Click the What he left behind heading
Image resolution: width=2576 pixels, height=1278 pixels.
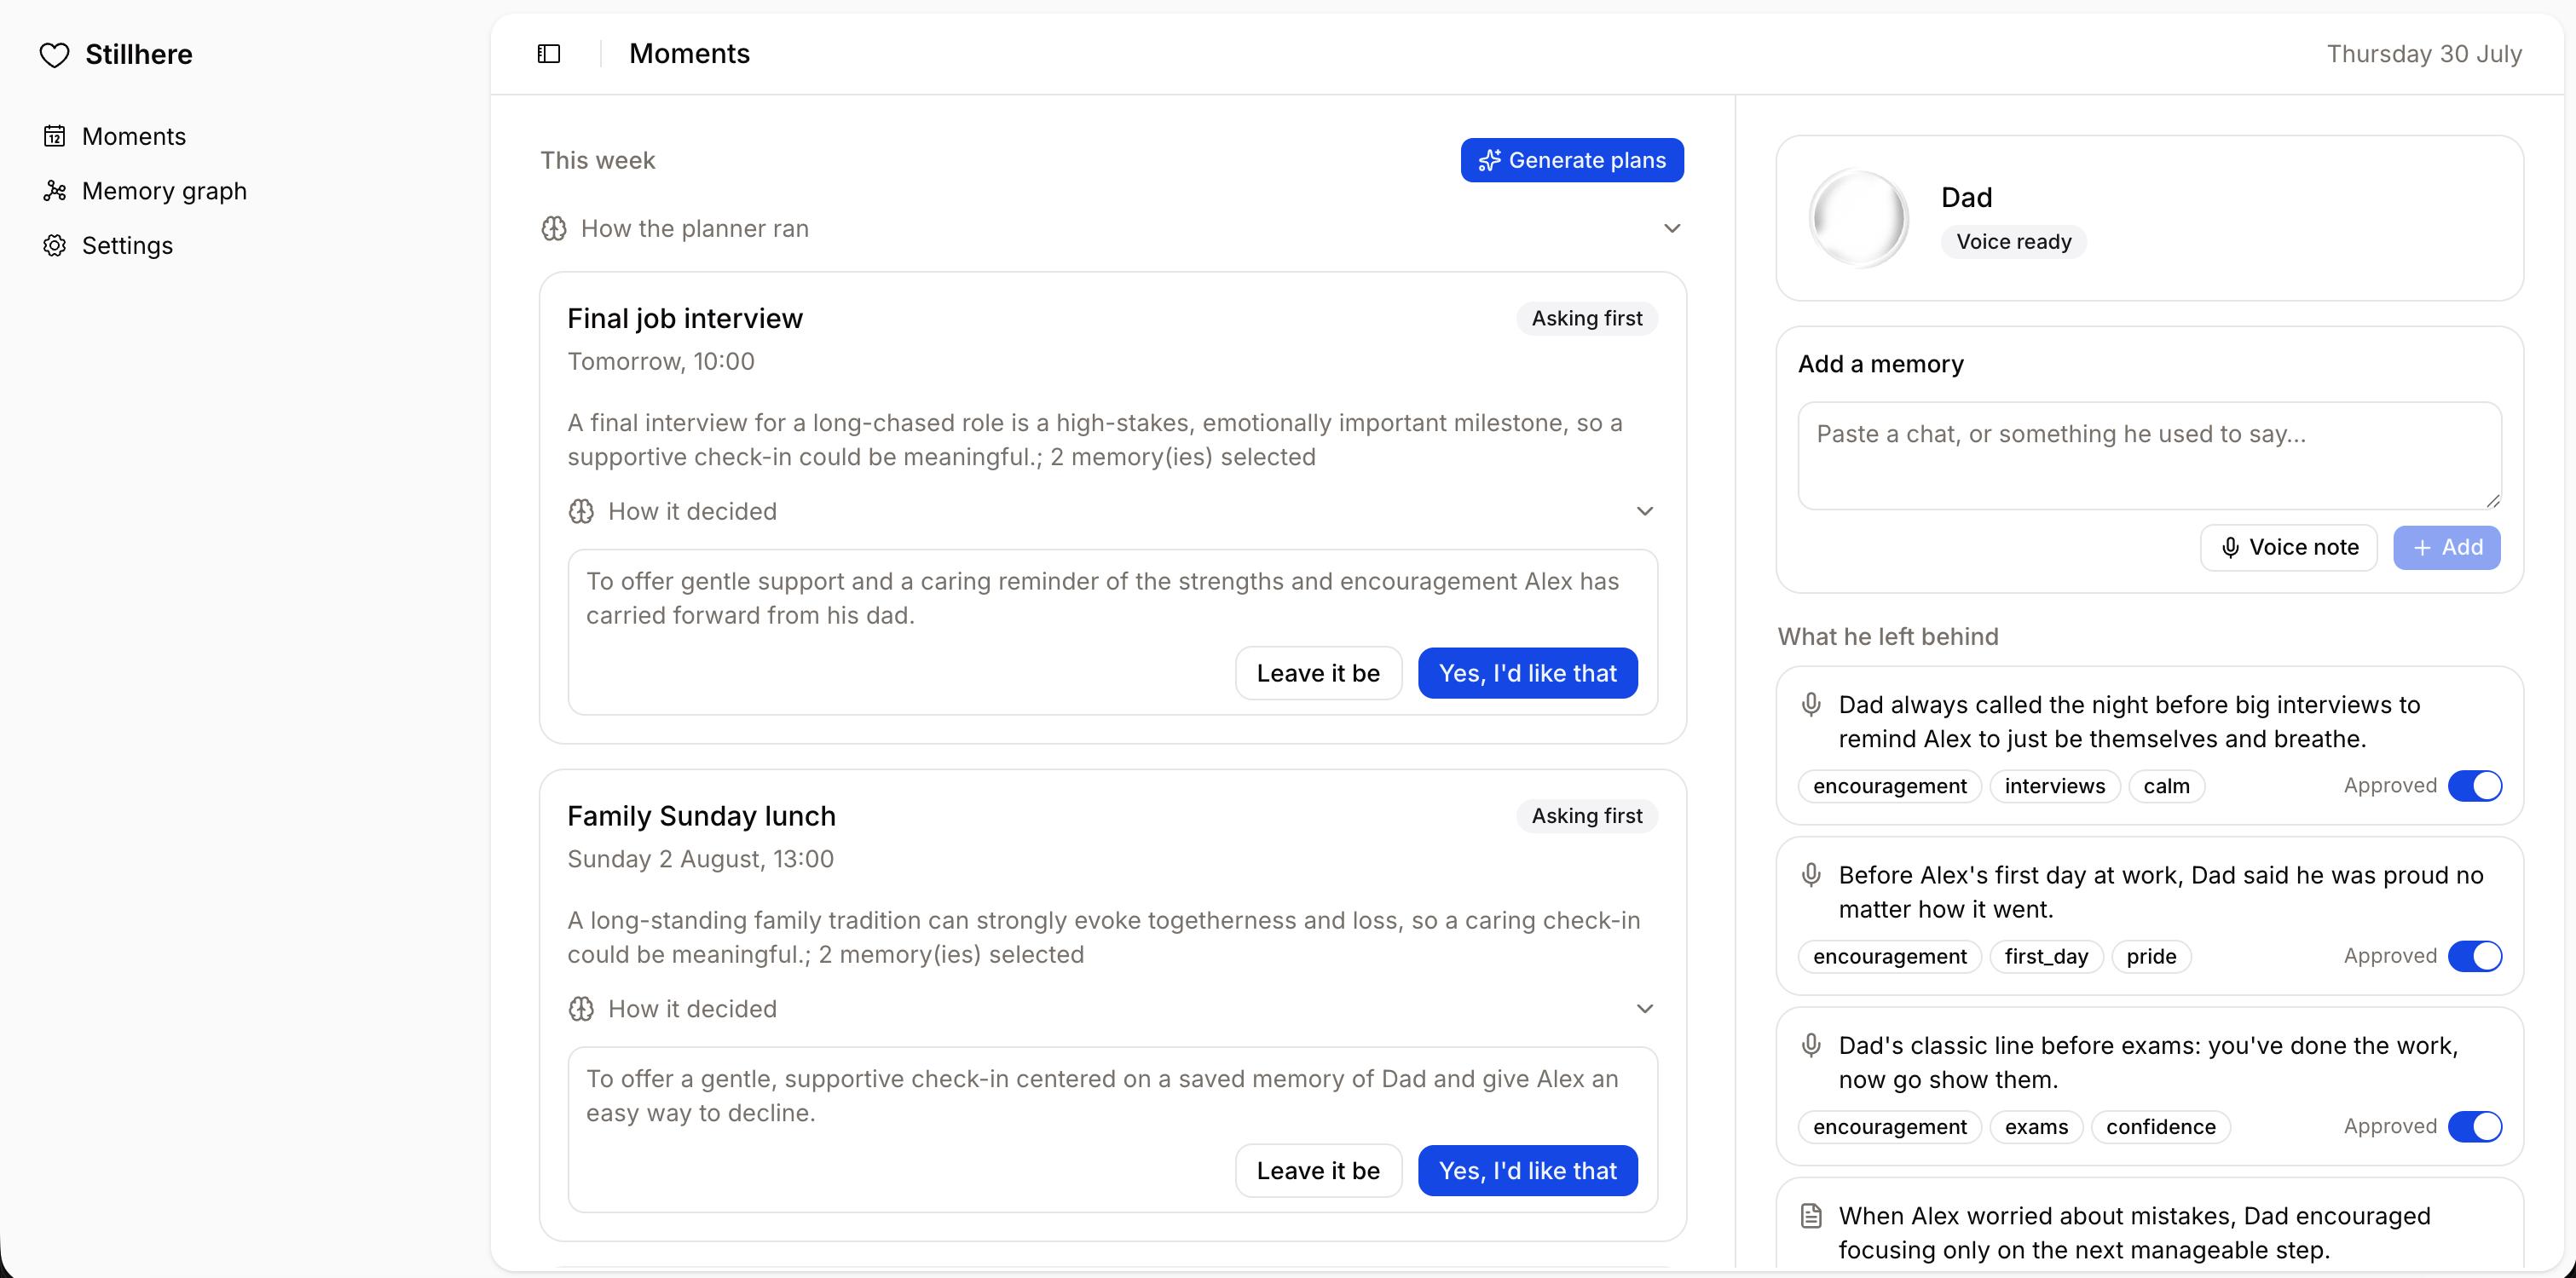tap(1888, 636)
